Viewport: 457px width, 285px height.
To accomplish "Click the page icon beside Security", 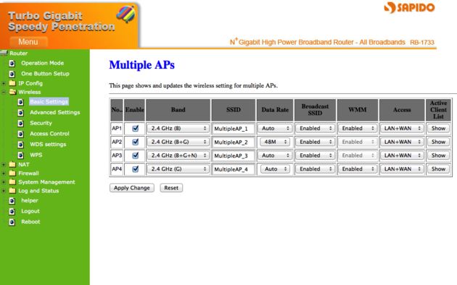I will [21, 124].
